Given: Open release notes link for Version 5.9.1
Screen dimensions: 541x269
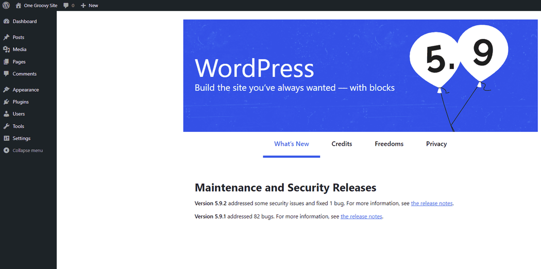Looking at the screenshot, I should (361, 216).
